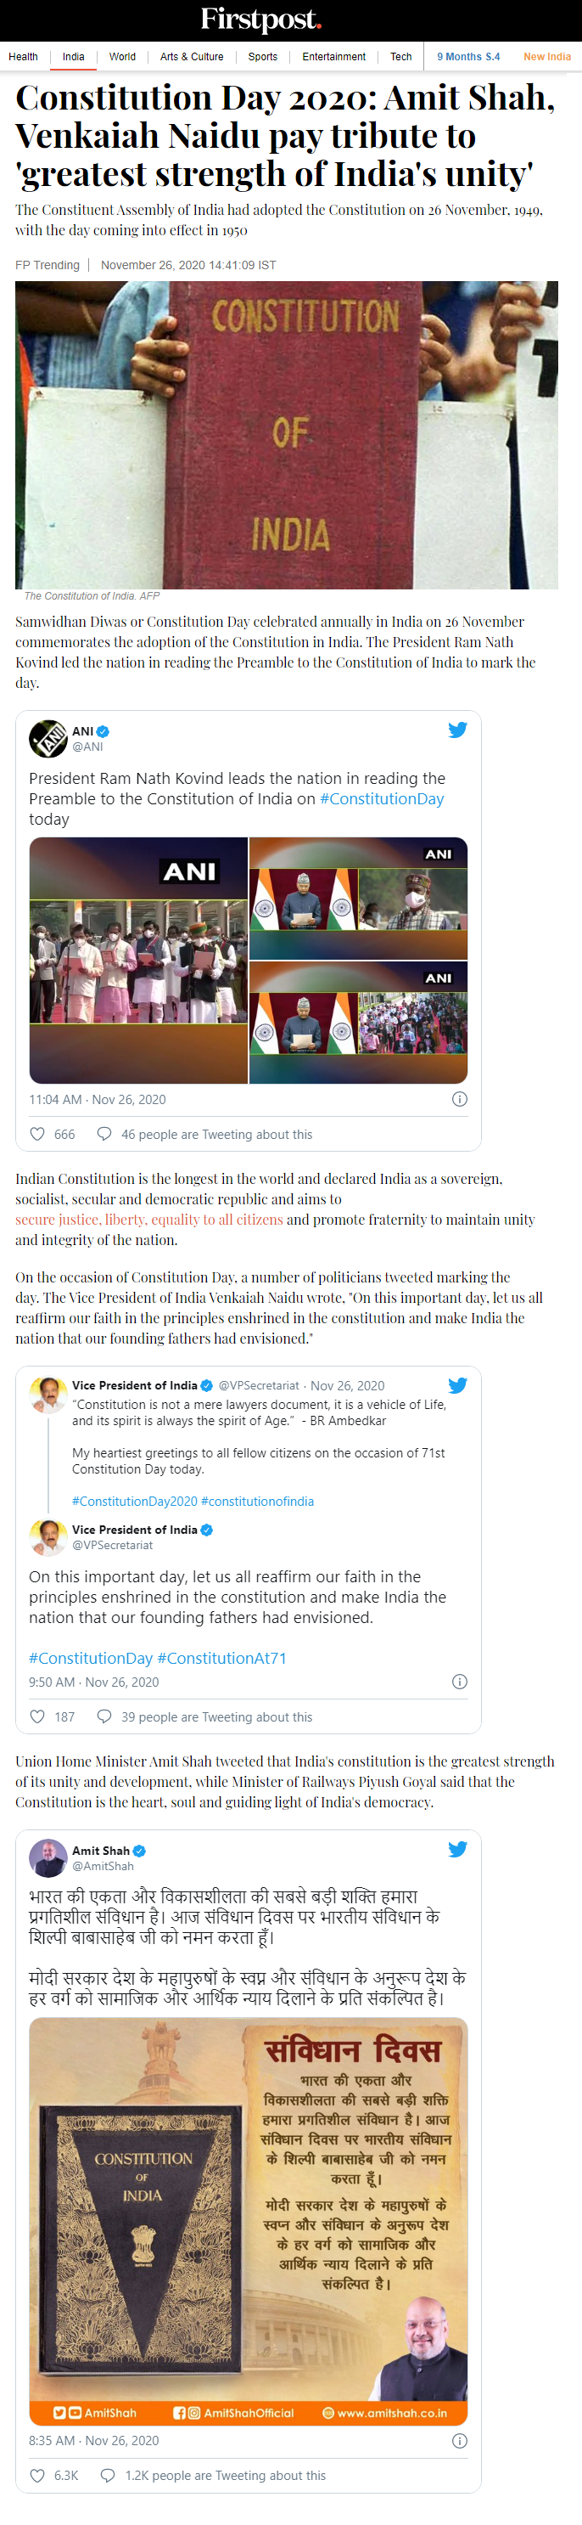Click the ANI profile avatar
This screenshot has width=582, height=2525.
coord(48,738)
